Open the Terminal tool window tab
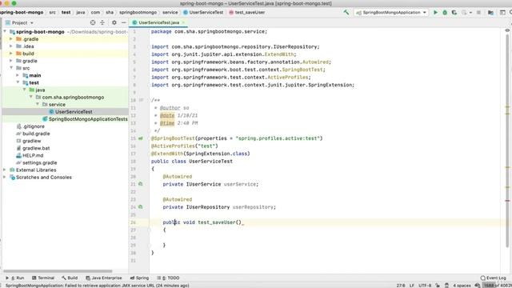512x288 pixels. tap(43, 278)
